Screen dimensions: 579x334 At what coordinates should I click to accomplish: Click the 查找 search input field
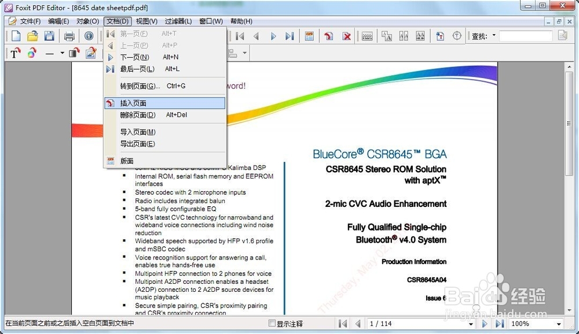526,36
